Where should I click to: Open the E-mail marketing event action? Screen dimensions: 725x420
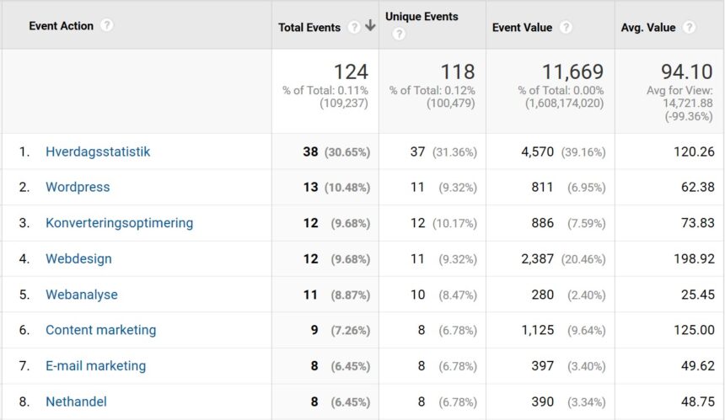(95, 366)
